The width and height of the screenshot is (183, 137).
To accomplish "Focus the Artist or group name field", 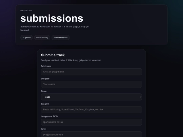I will (91, 72).
